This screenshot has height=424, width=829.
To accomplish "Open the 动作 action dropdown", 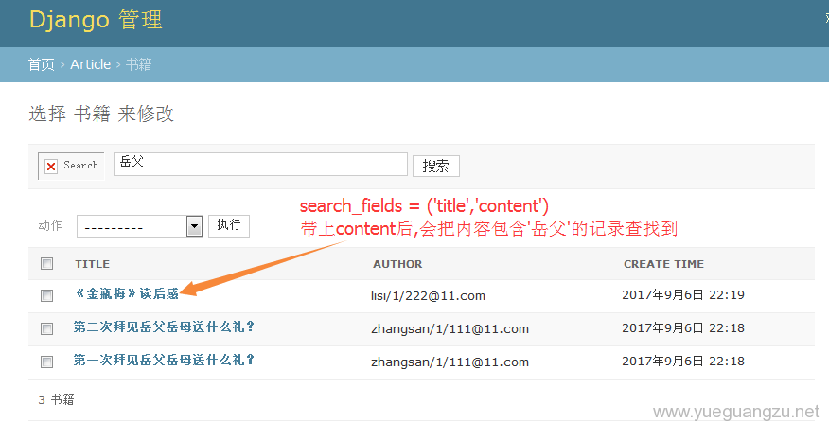I will [139, 226].
